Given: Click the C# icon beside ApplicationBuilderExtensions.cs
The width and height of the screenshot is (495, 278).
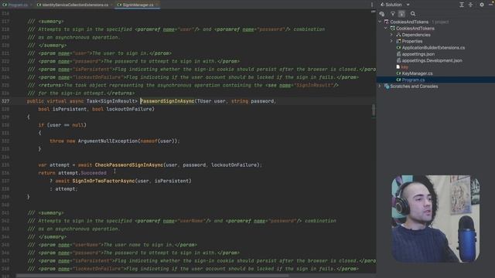Looking at the screenshot, I should [398, 48].
